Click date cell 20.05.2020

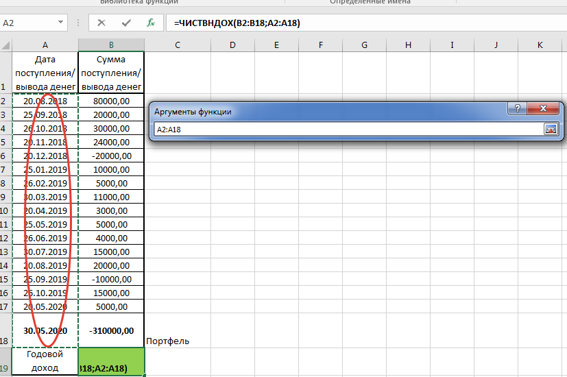point(45,307)
